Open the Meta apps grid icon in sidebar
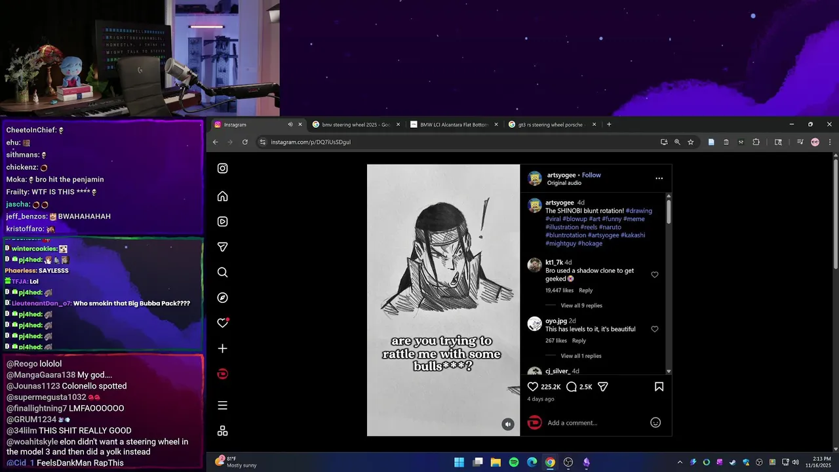The width and height of the screenshot is (839, 472). click(x=223, y=431)
